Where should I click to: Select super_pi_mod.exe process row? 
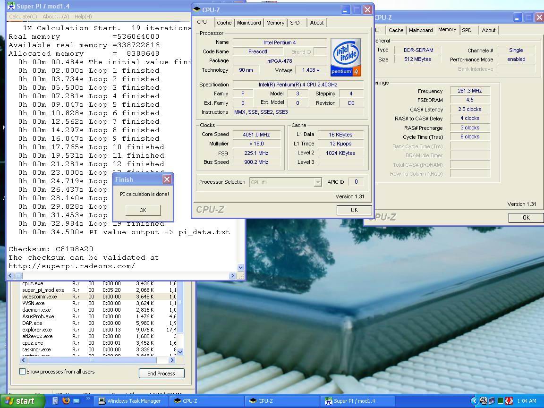pos(99,290)
